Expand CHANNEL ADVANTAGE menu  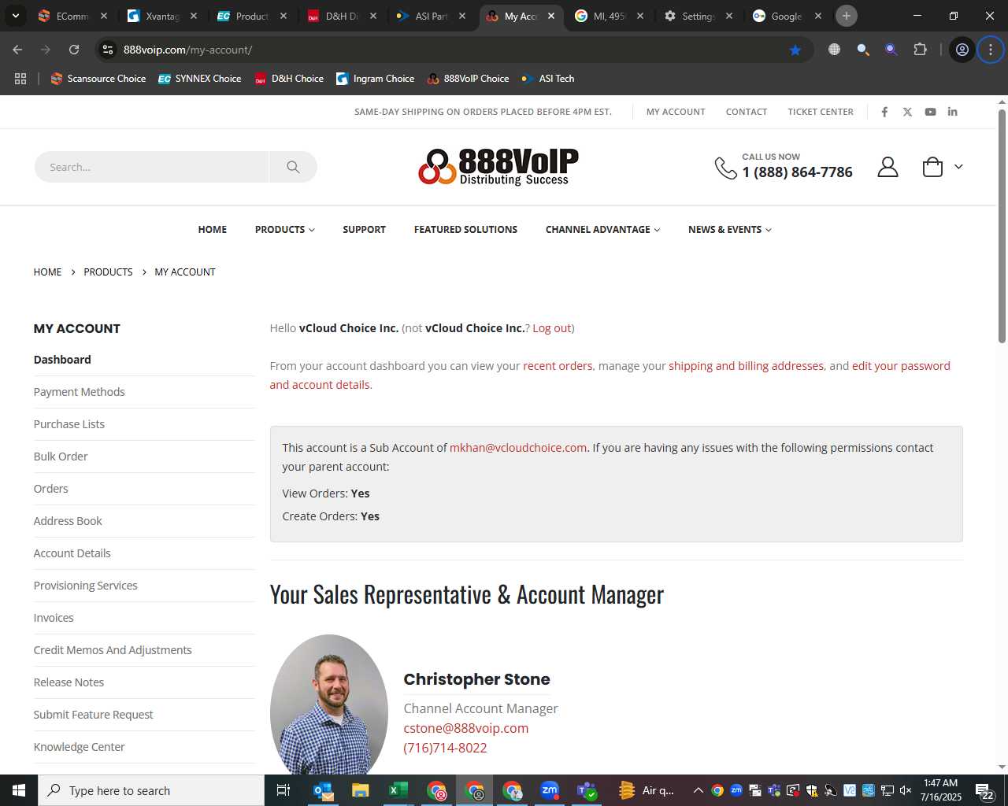[x=602, y=230]
